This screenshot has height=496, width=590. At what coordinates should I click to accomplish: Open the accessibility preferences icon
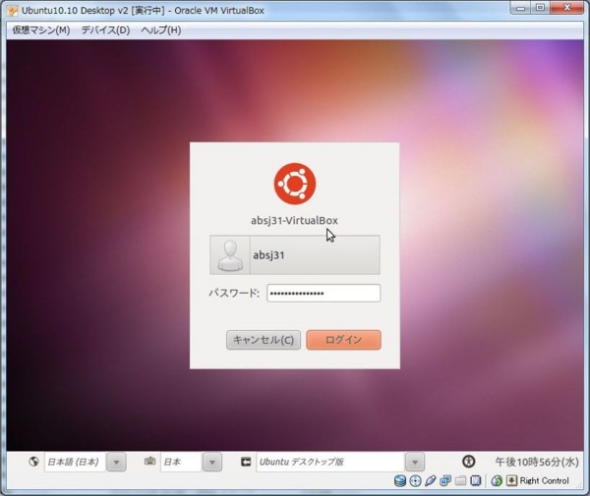click(x=468, y=461)
